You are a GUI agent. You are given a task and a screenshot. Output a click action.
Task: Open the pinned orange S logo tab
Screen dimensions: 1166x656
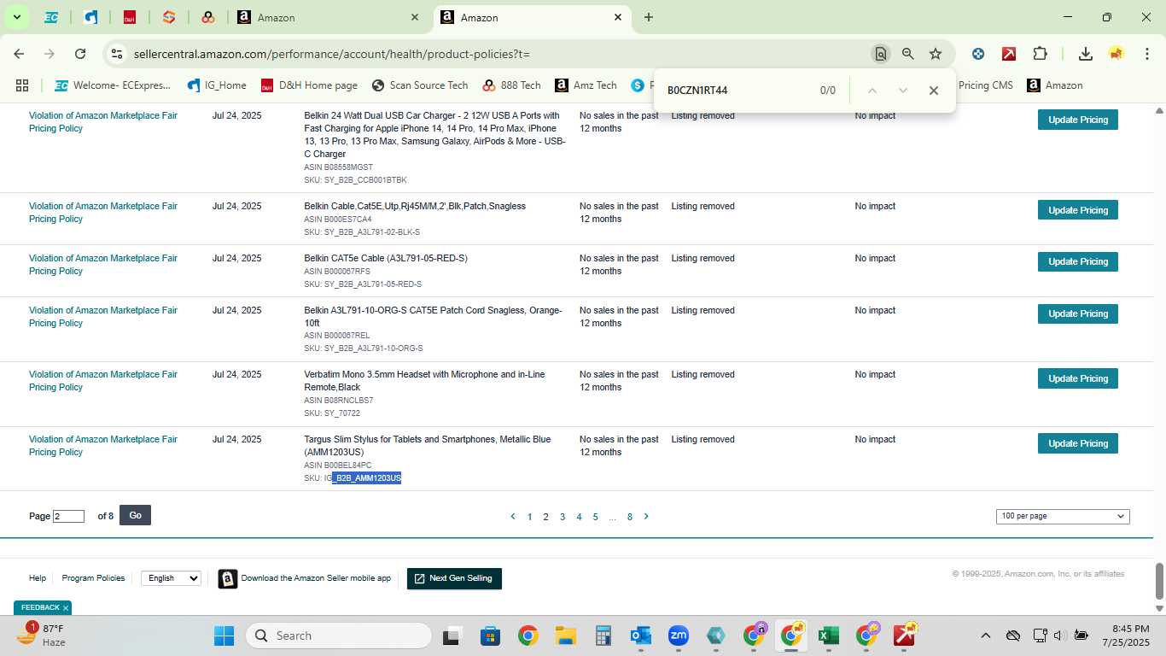point(169,17)
